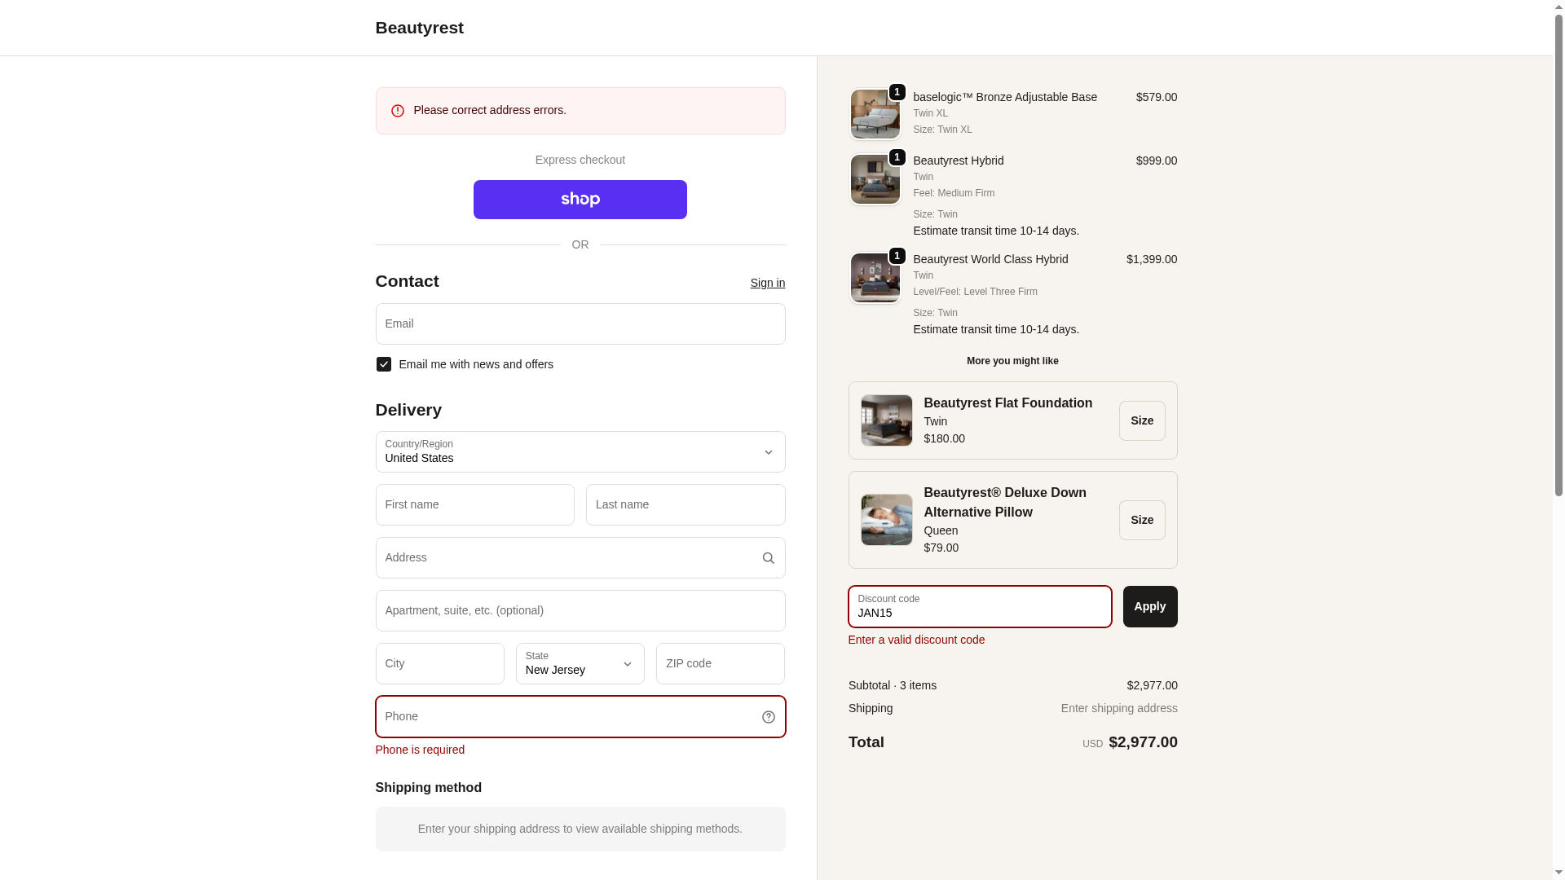Click the Shop Pay express checkout button

coord(580,200)
